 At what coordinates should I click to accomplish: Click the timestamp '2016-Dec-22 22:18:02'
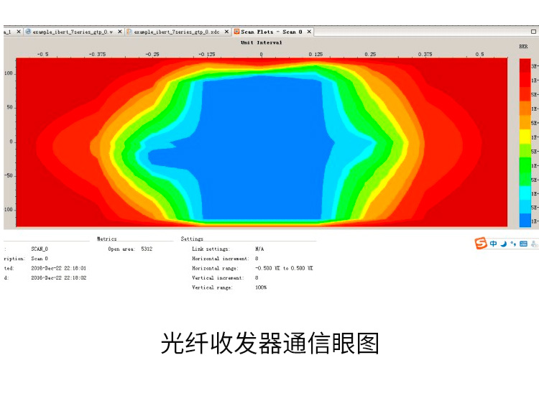pos(59,278)
